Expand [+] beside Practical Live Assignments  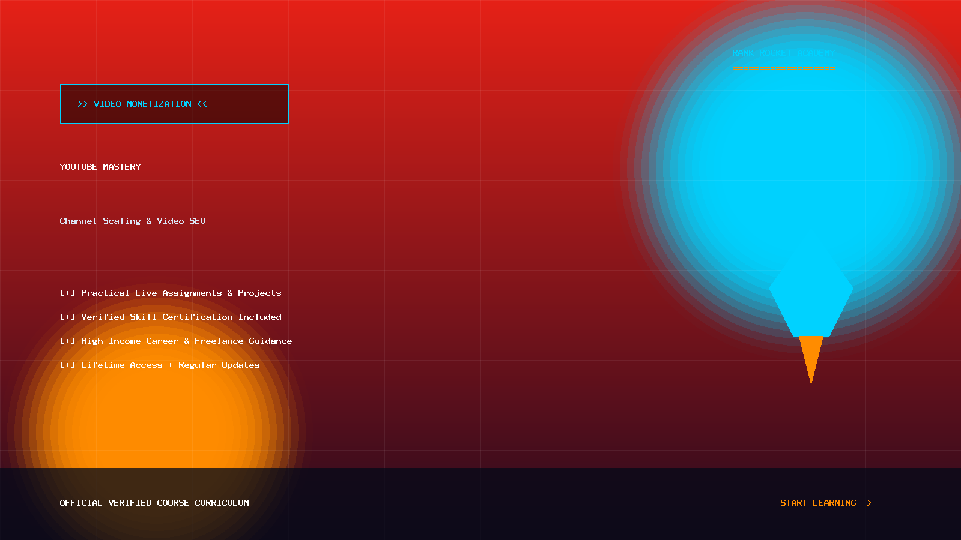(68, 293)
